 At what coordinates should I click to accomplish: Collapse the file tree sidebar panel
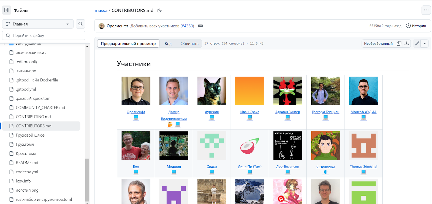click(7, 10)
